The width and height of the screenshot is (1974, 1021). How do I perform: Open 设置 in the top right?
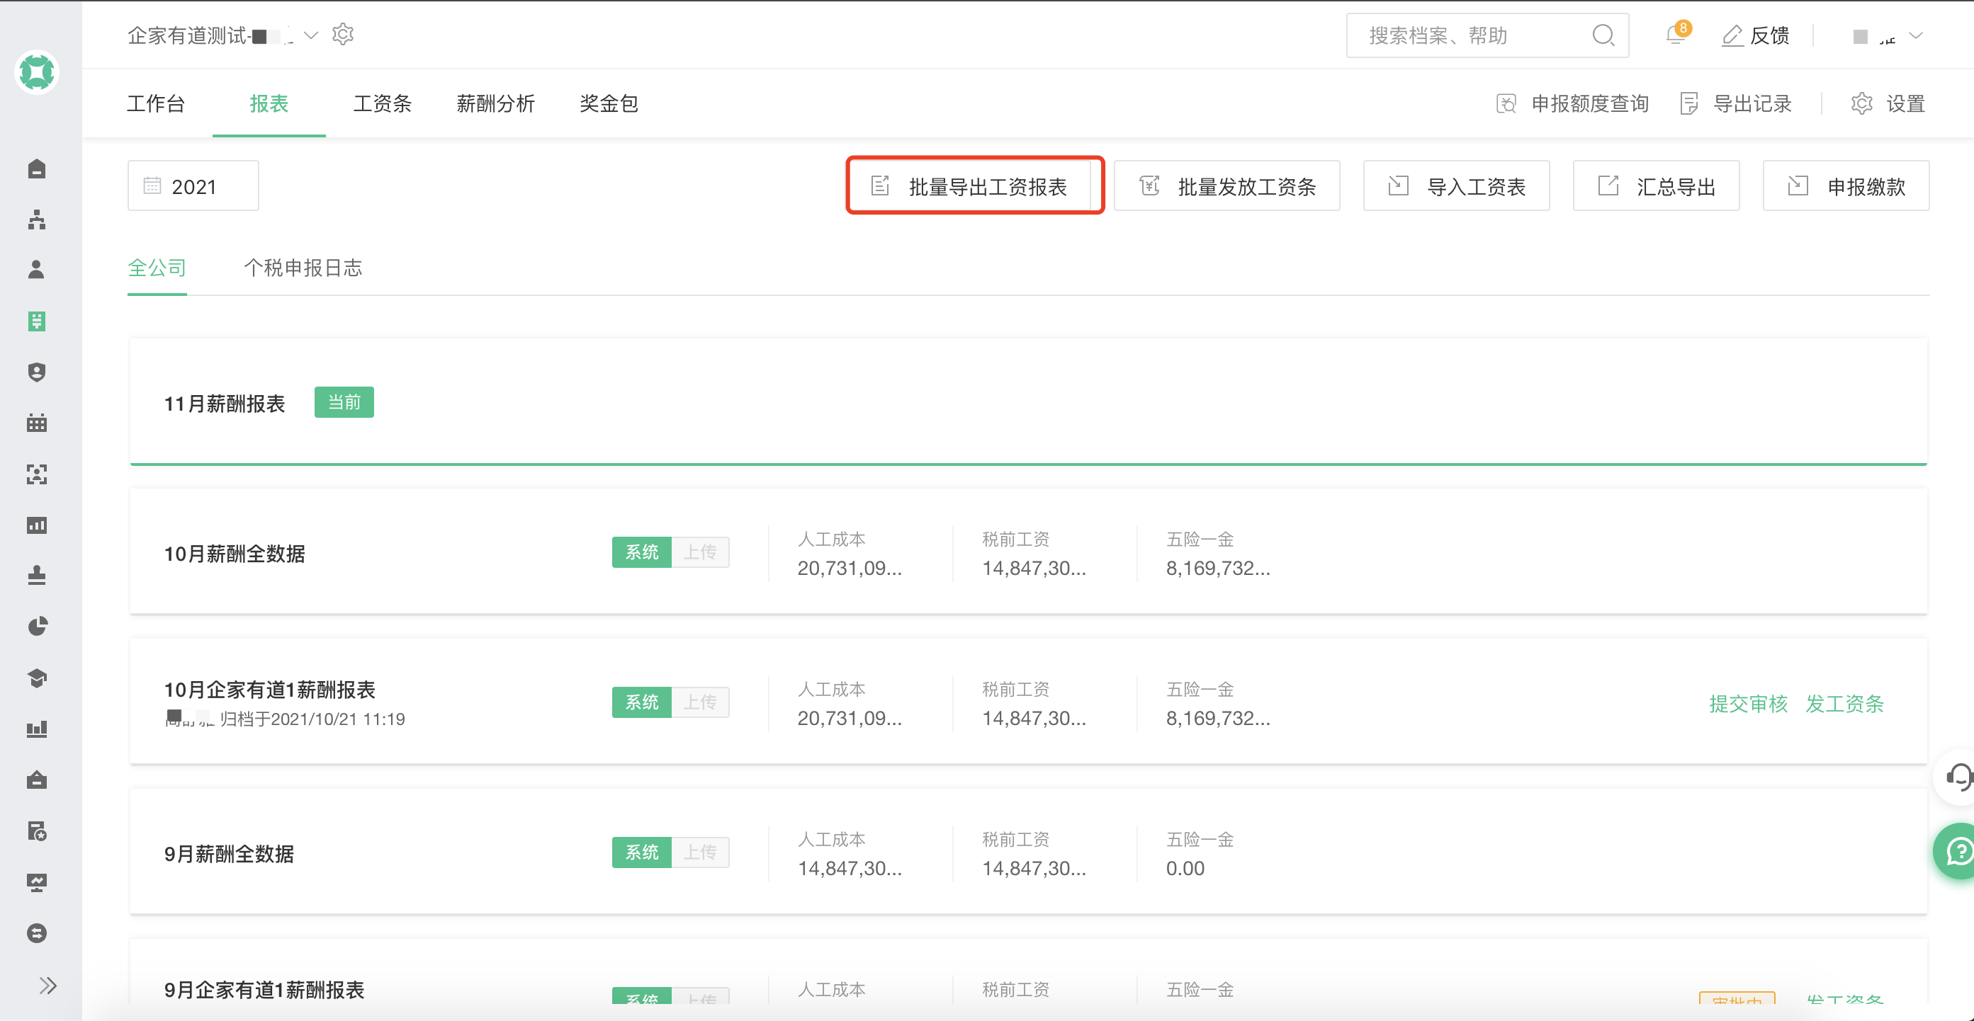(x=1888, y=103)
